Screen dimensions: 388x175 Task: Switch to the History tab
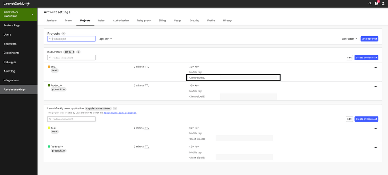point(227,21)
